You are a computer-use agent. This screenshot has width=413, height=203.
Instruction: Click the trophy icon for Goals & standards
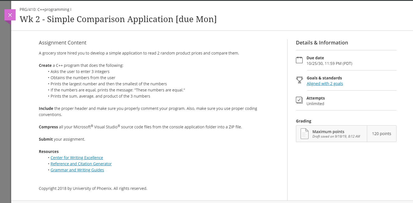coord(299,80)
